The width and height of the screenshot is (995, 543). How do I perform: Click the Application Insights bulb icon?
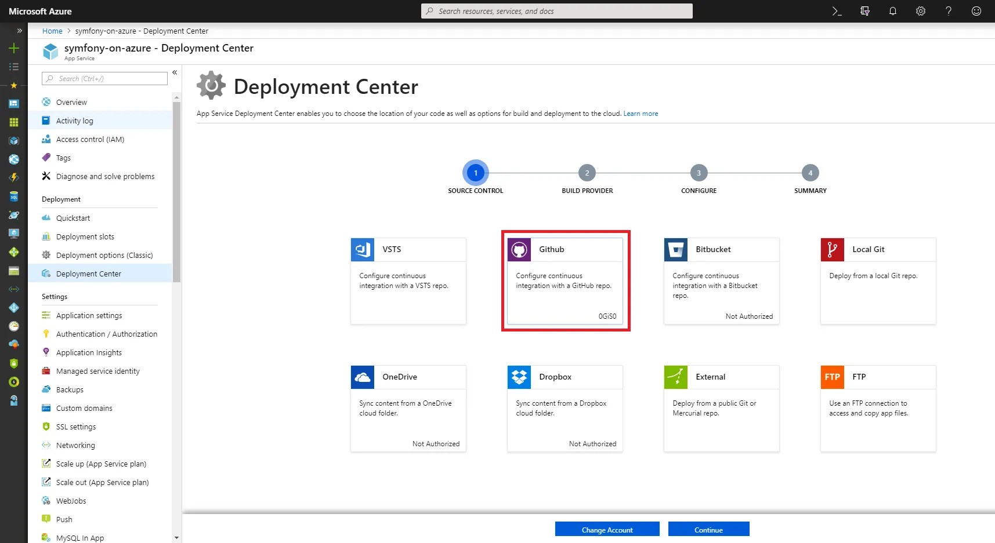click(46, 352)
